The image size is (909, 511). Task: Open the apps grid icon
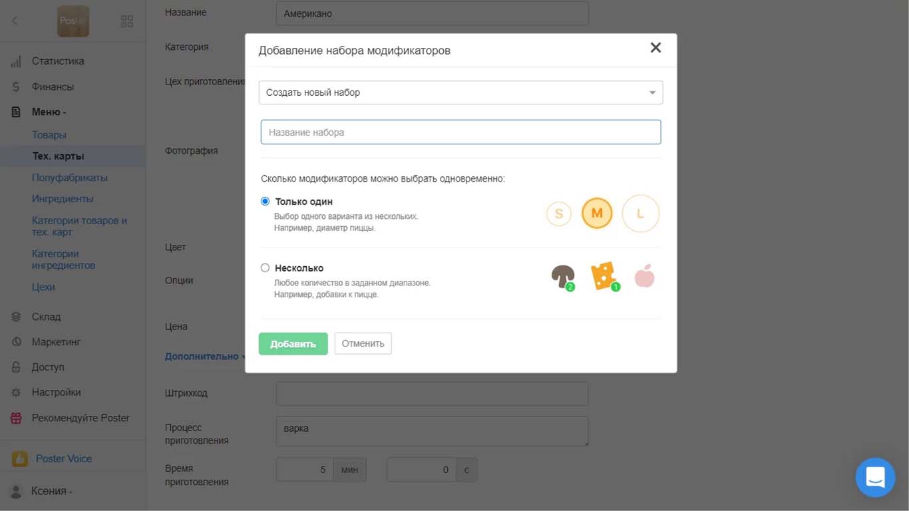[127, 21]
